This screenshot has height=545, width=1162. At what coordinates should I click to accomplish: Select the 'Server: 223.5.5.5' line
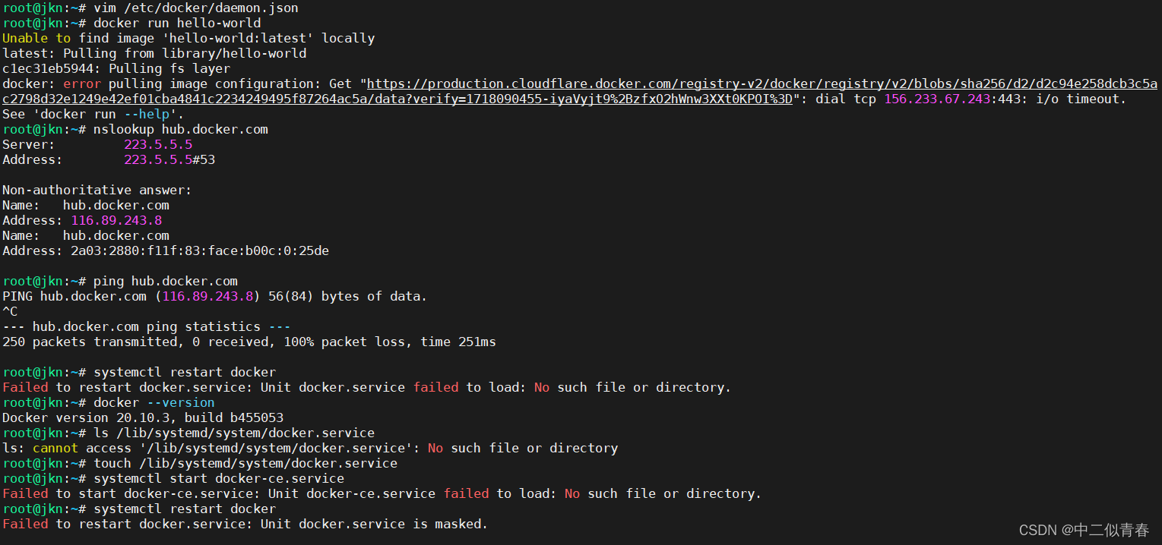97,145
